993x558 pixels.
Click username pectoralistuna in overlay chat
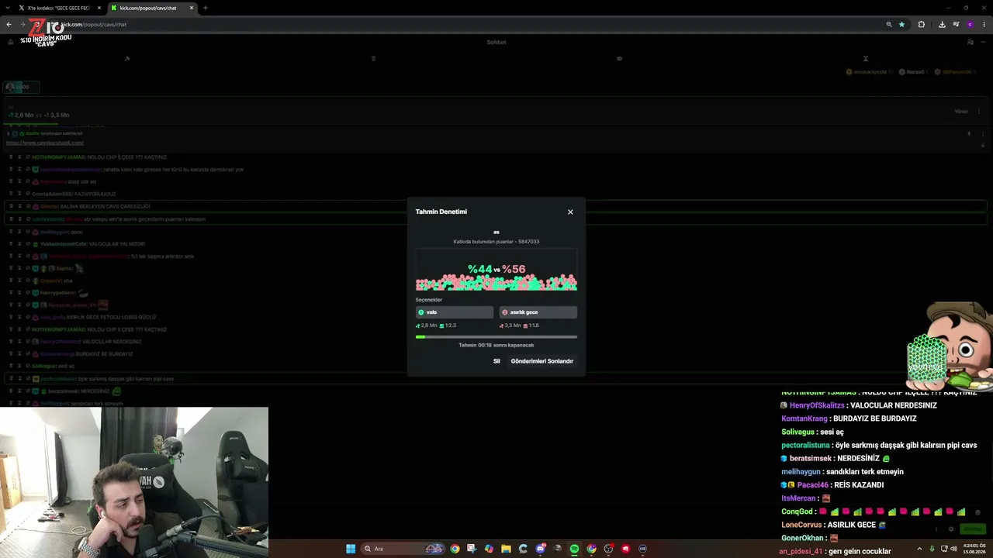click(x=805, y=445)
